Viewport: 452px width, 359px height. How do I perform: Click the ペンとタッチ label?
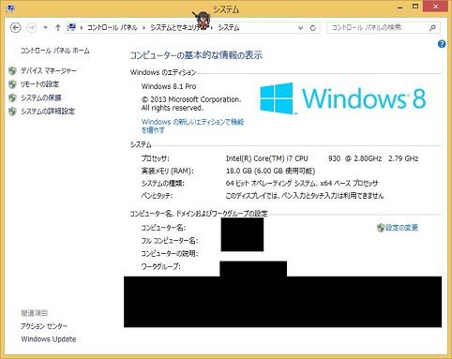(x=157, y=196)
